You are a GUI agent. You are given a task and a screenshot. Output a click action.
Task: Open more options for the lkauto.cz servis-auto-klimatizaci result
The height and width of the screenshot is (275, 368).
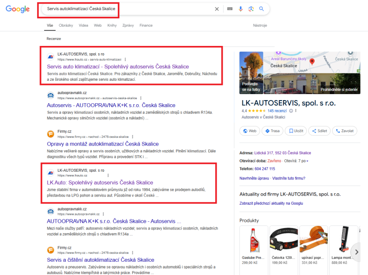[x=125, y=60]
